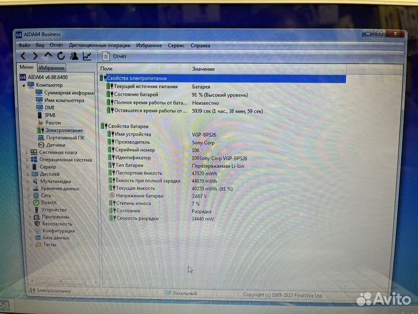Click the Хранение данных drive icon

[x=36, y=188]
